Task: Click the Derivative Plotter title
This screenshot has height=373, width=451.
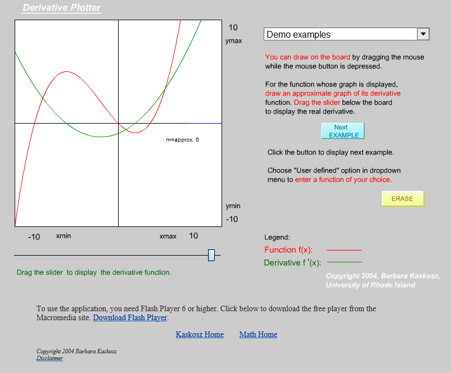Action: 61,7
